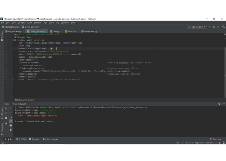This screenshot has width=226, height=161.
Task: Open the Code menu
Action: 30,23
